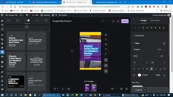Open Windows Start menu
173x97 pixels.
(2, 95)
